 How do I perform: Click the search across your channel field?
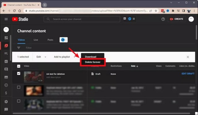click(82, 19)
